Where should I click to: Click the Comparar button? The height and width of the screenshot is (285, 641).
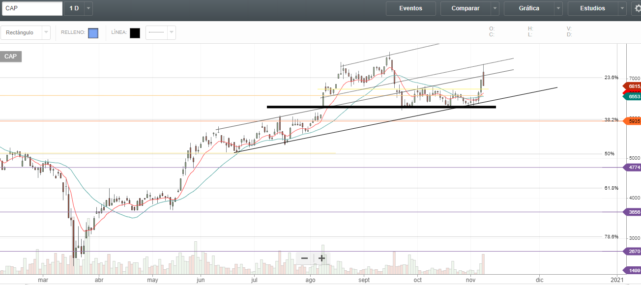(466, 8)
